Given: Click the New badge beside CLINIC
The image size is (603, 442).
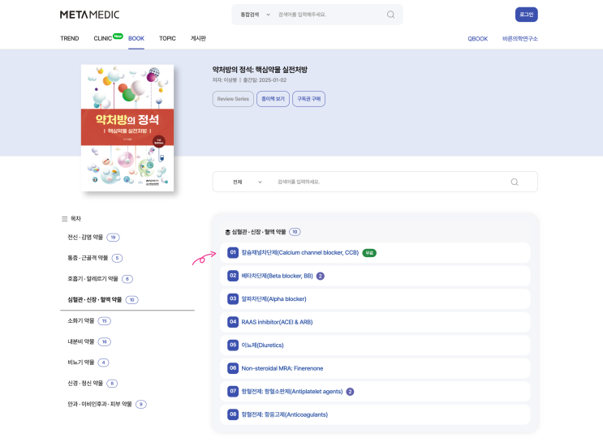Looking at the screenshot, I should coord(118,36).
